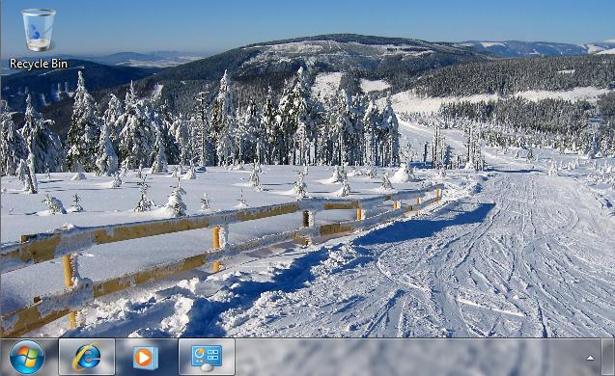Click the blue 'e' logo in taskbar

[x=87, y=357]
